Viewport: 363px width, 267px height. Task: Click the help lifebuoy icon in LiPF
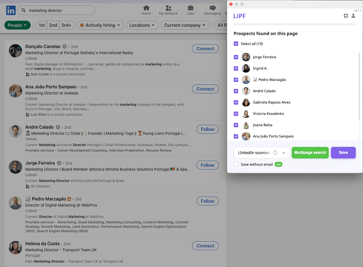pos(346,16)
